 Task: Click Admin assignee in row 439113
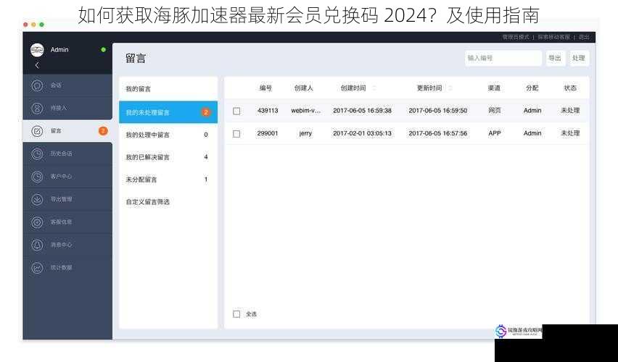532,111
